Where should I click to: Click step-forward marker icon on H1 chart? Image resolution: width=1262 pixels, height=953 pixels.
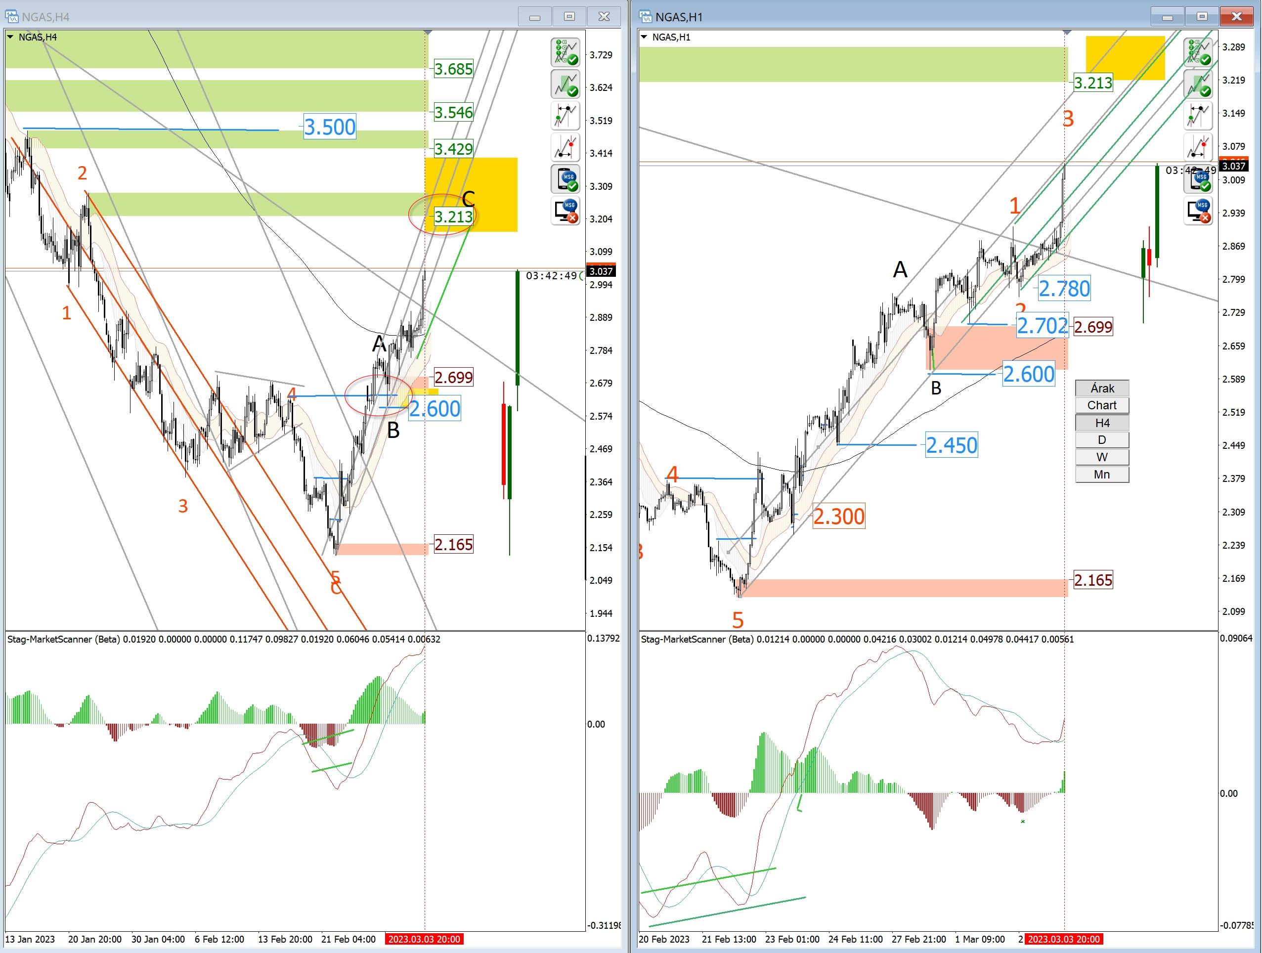(1198, 147)
